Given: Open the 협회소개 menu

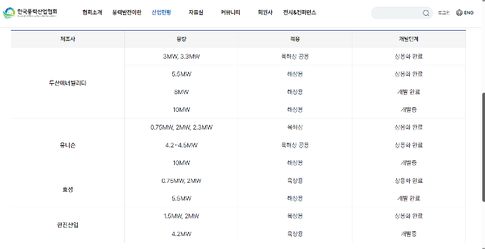Looking at the screenshot, I should point(92,13).
